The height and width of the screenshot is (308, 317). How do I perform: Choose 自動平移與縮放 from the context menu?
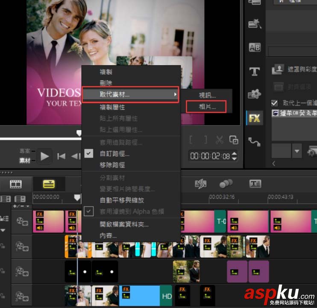122,200
